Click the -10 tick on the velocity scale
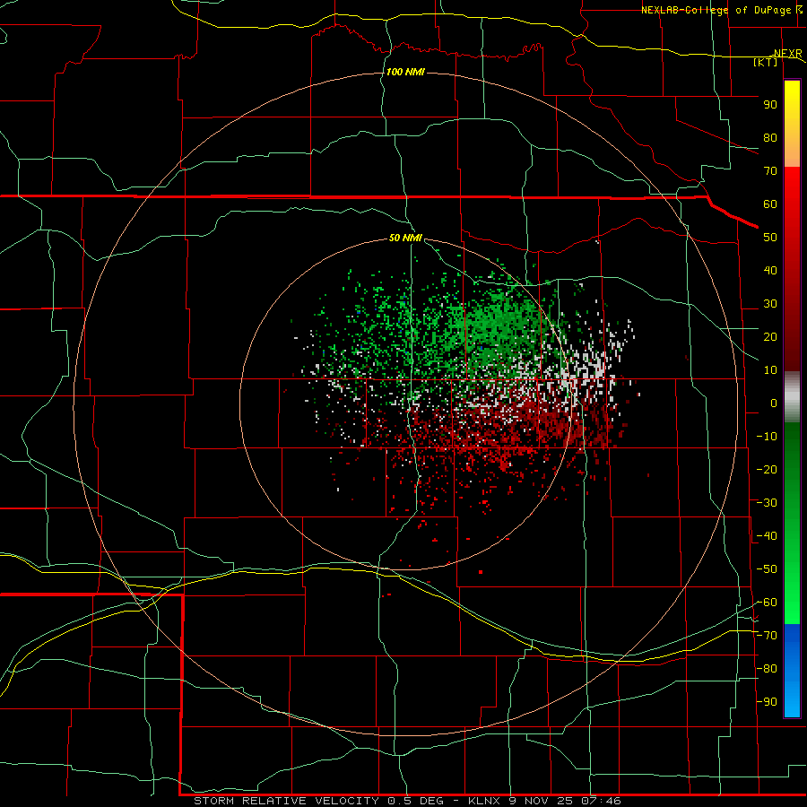 pos(768,437)
